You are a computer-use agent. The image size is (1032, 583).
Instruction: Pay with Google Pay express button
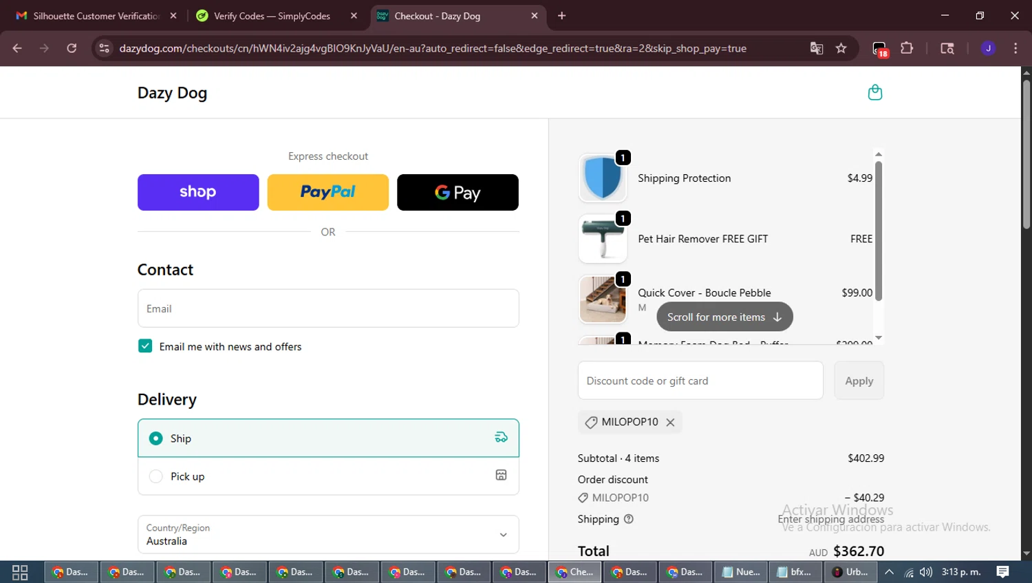point(458,192)
